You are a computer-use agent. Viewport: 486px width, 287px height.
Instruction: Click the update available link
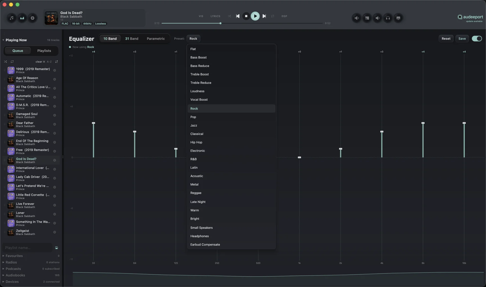click(474, 21)
